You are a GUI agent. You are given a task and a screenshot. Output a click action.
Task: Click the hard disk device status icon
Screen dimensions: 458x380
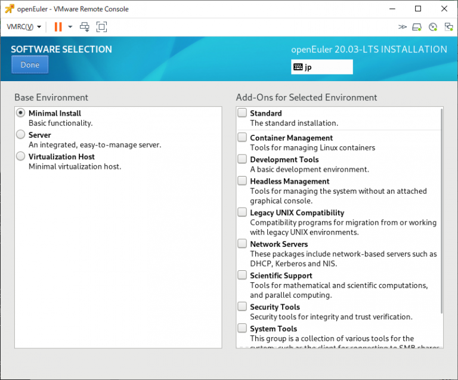[x=417, y=27]
